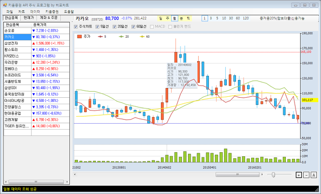
Task: Select interval 5 button
Action: (217, 18)
